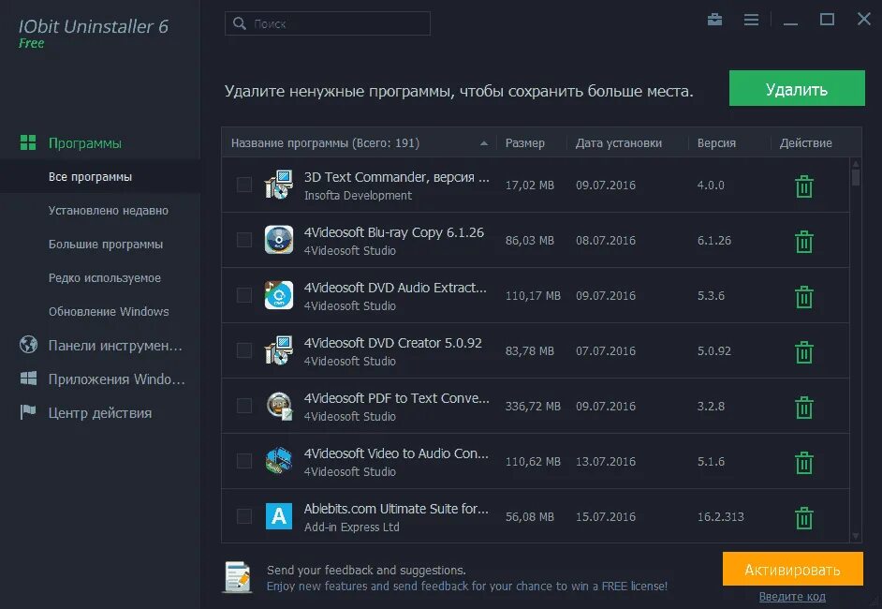The height and width of the screenshot is (609, 882).
Task: Click the orange Активировать button
Action: click(x=792, y=569)
